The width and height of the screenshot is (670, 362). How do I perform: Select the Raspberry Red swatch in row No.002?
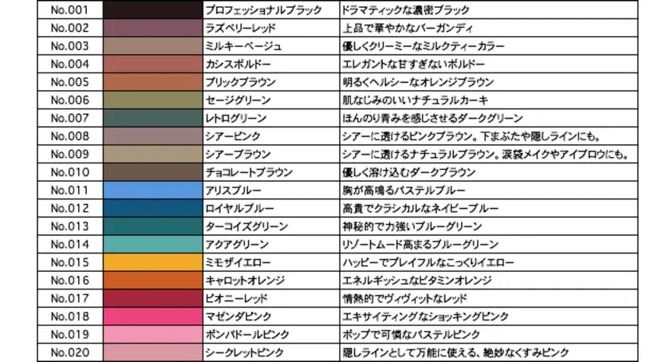pos(153,29)
